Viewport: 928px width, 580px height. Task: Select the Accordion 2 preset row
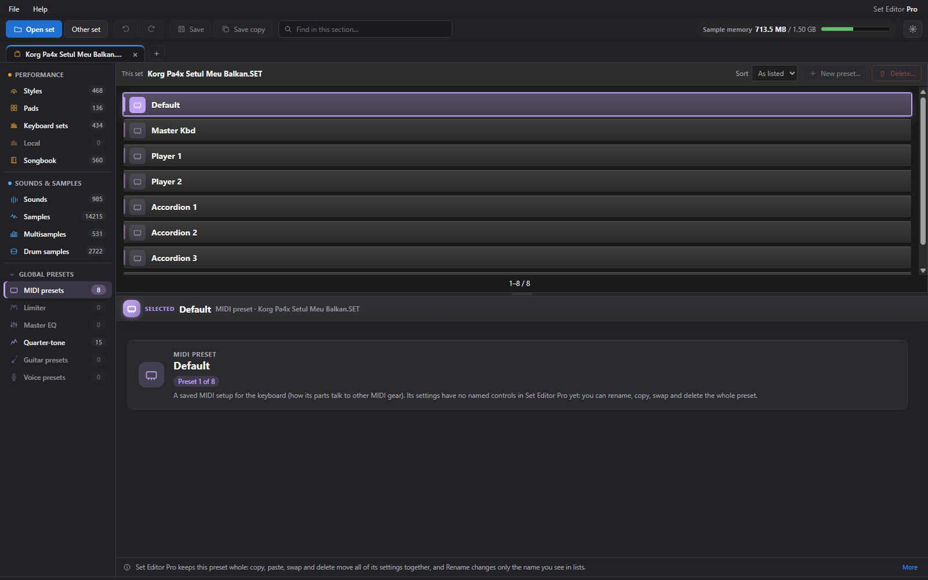pyautogui.click(x=517, y=233)
